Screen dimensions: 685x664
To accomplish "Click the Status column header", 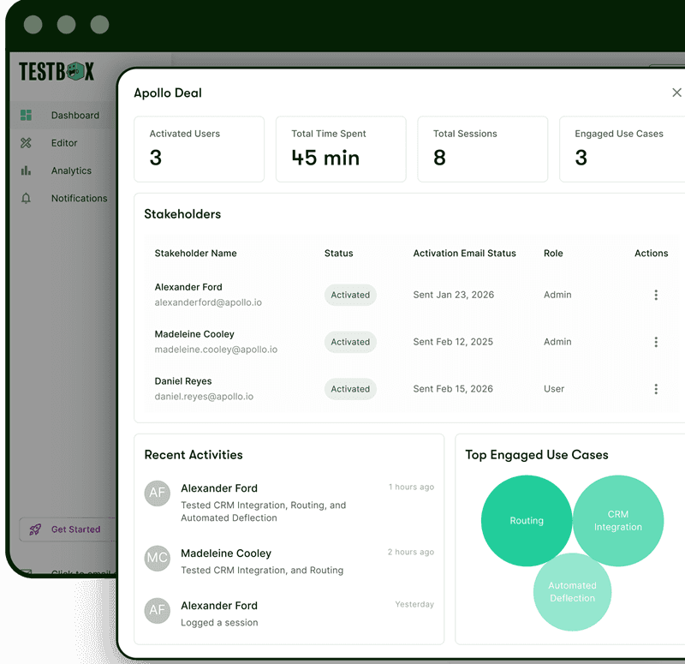I will [338, 253].
